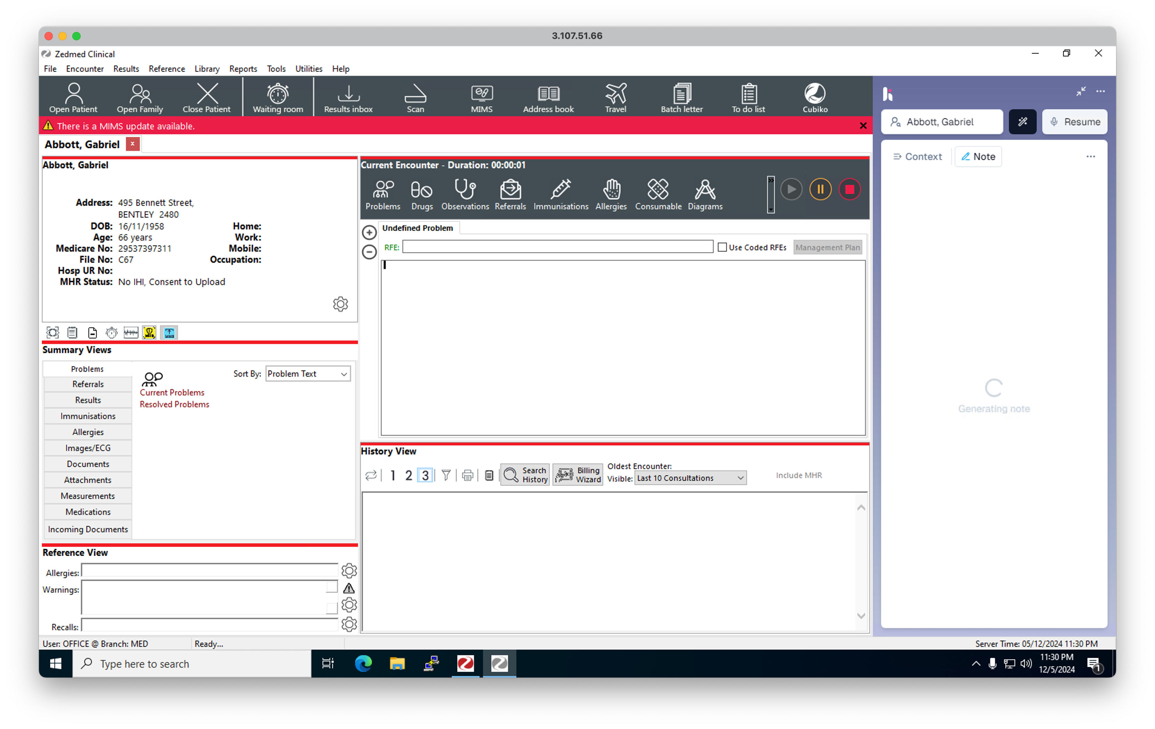Screen dimensions: 1155x729
Task: Open Problems in Current Encounter toolbar
Action: click(x=383, y=195)
